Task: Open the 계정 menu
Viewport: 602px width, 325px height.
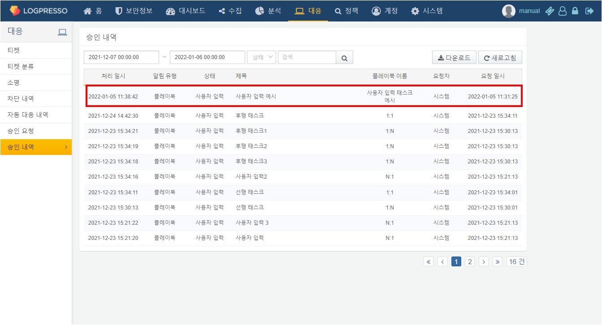Action: 385,11
